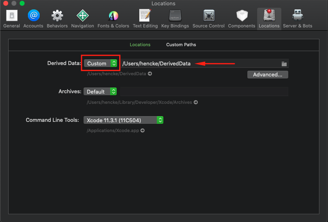328x222 pixels.
Task: Click the /Users/hencke/Library/Developer/Xcode/Archives path text
Action: pyautogui.click(x=139, y=102)
